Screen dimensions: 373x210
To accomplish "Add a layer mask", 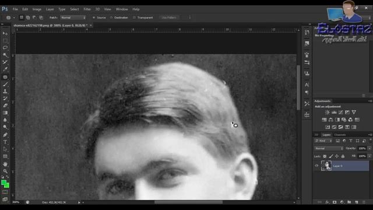I will (335, 202).
